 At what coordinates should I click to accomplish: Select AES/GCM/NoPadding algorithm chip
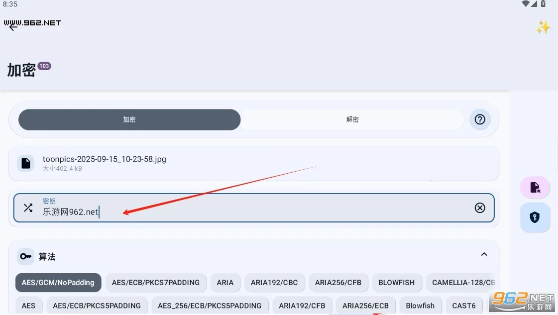58,283
